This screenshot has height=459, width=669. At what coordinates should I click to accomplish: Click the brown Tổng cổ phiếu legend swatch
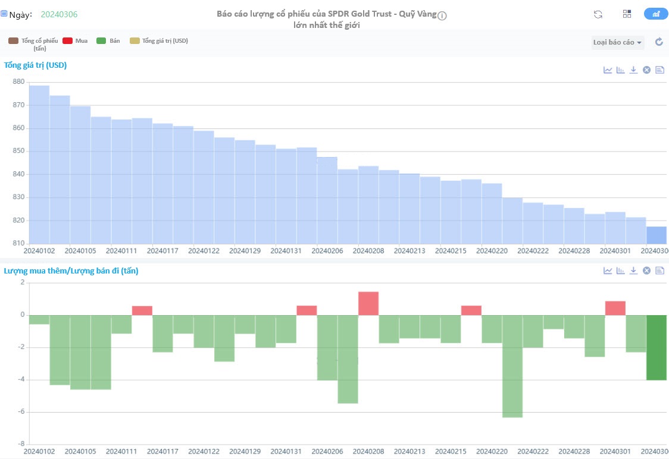13,41
